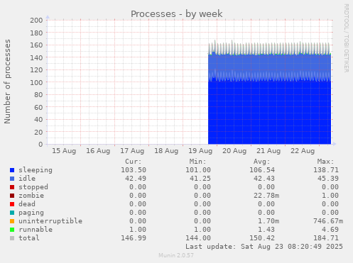The width and height of the screenshot is (353, 263).
Task: Click the '160' y-axis label
Action: coord(36,45)
